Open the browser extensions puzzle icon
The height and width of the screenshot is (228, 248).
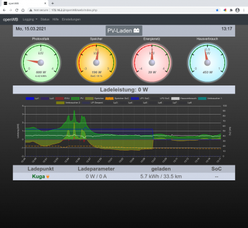click(231, 10)
